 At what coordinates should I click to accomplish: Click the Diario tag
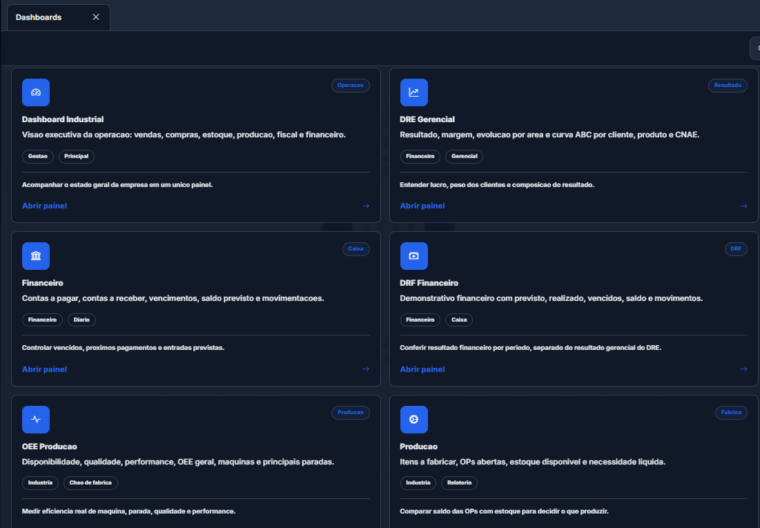click(81, 320)
